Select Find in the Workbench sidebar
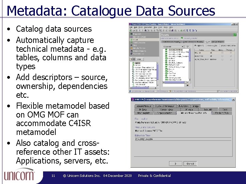Viewport: 246px width, 184px height. point(144,45)
